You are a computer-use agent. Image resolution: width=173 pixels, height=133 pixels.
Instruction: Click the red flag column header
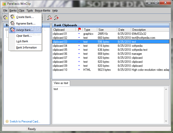coord(79,29)
